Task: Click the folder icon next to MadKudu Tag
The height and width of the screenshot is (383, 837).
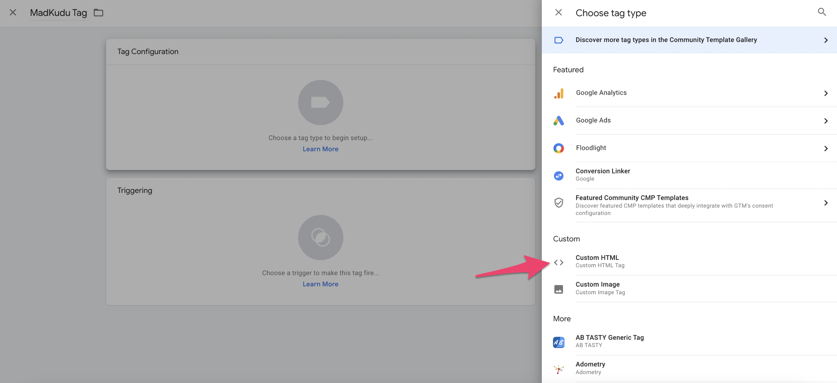Action: [99, 13]
